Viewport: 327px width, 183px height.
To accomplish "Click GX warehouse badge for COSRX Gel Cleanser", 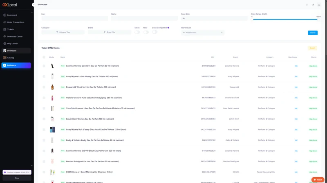I will (296, 172).
